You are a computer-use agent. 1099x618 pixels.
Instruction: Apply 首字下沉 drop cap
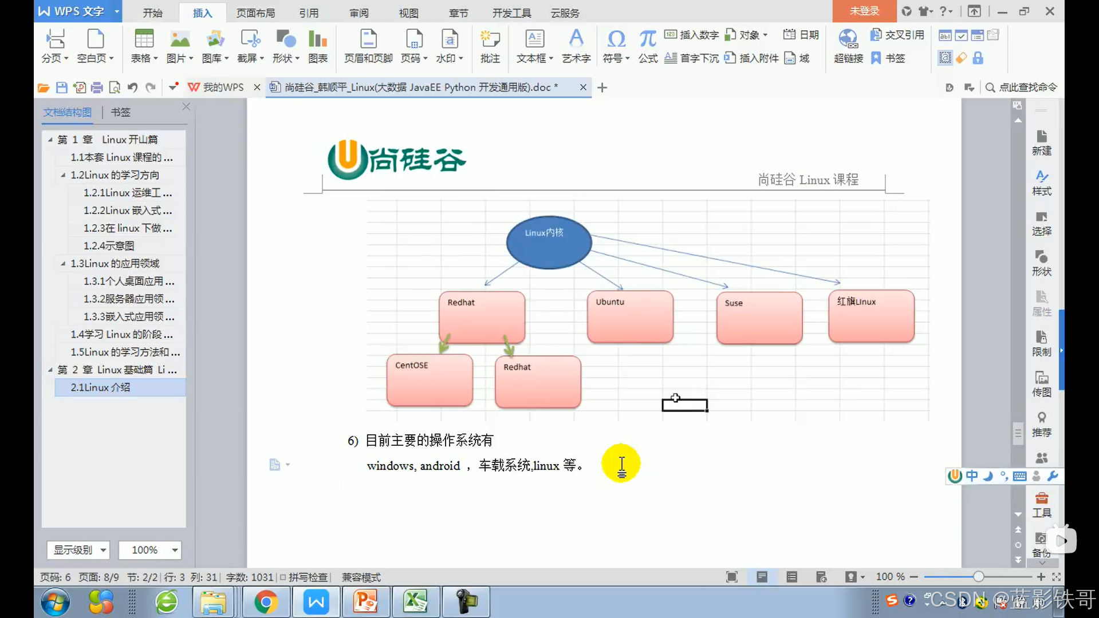[691, 58]
